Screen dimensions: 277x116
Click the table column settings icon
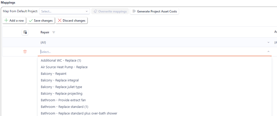(25, 32)
